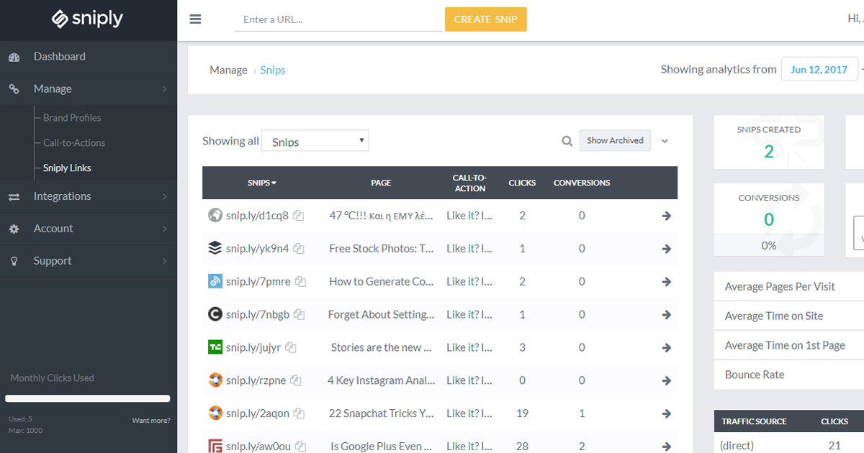Sort table by Snips column
864x453 pixels.
click(x=262, y=183)
